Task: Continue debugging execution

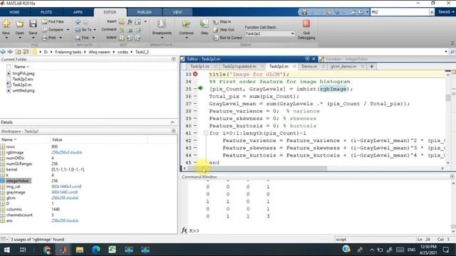Action: (186, 26)
